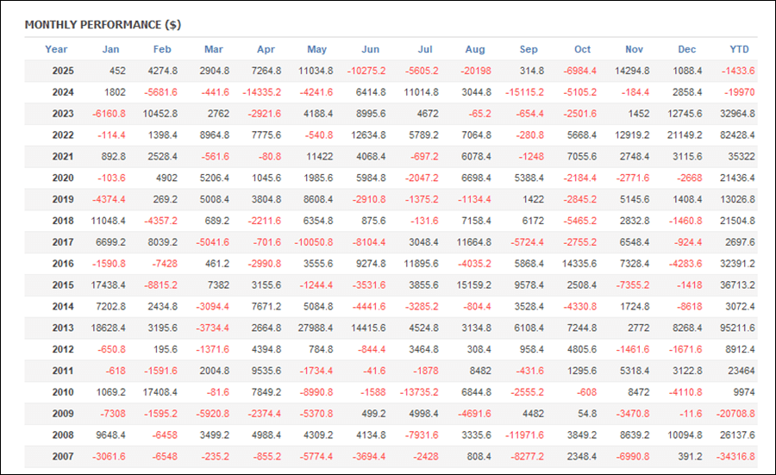Select the 2025 year row label
This screenshot has height=475, width=776.
(x=63, y=71)
